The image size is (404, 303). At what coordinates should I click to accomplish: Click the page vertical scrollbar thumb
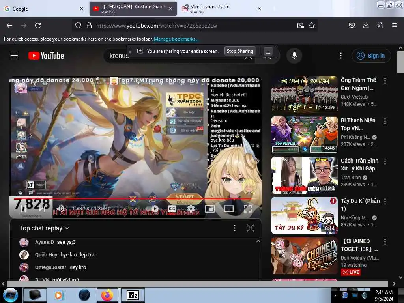[401, 62]
